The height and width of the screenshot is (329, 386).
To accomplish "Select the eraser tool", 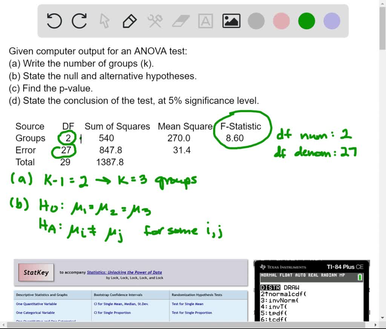I will pos(181,21).
